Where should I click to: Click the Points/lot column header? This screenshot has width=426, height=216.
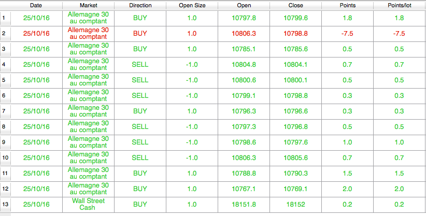click(399, 5)
